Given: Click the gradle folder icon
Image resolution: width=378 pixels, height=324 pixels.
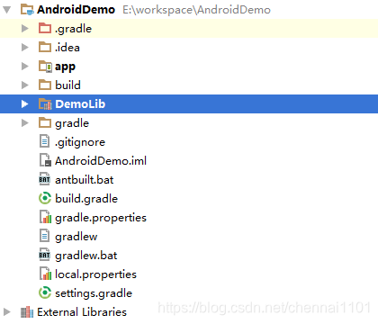Looking at the screenshot, I should point(45,122).
